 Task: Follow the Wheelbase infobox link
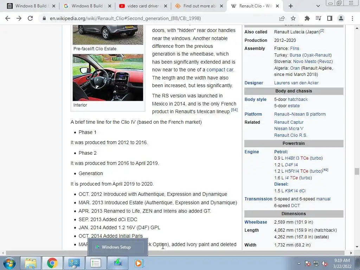[256, 222]
